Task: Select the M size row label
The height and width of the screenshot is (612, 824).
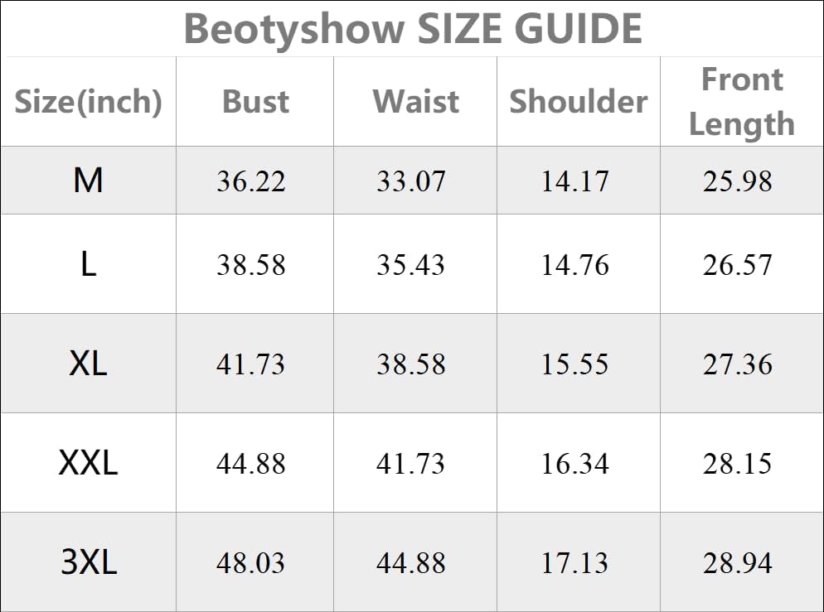Action: [x=88, y=181]
